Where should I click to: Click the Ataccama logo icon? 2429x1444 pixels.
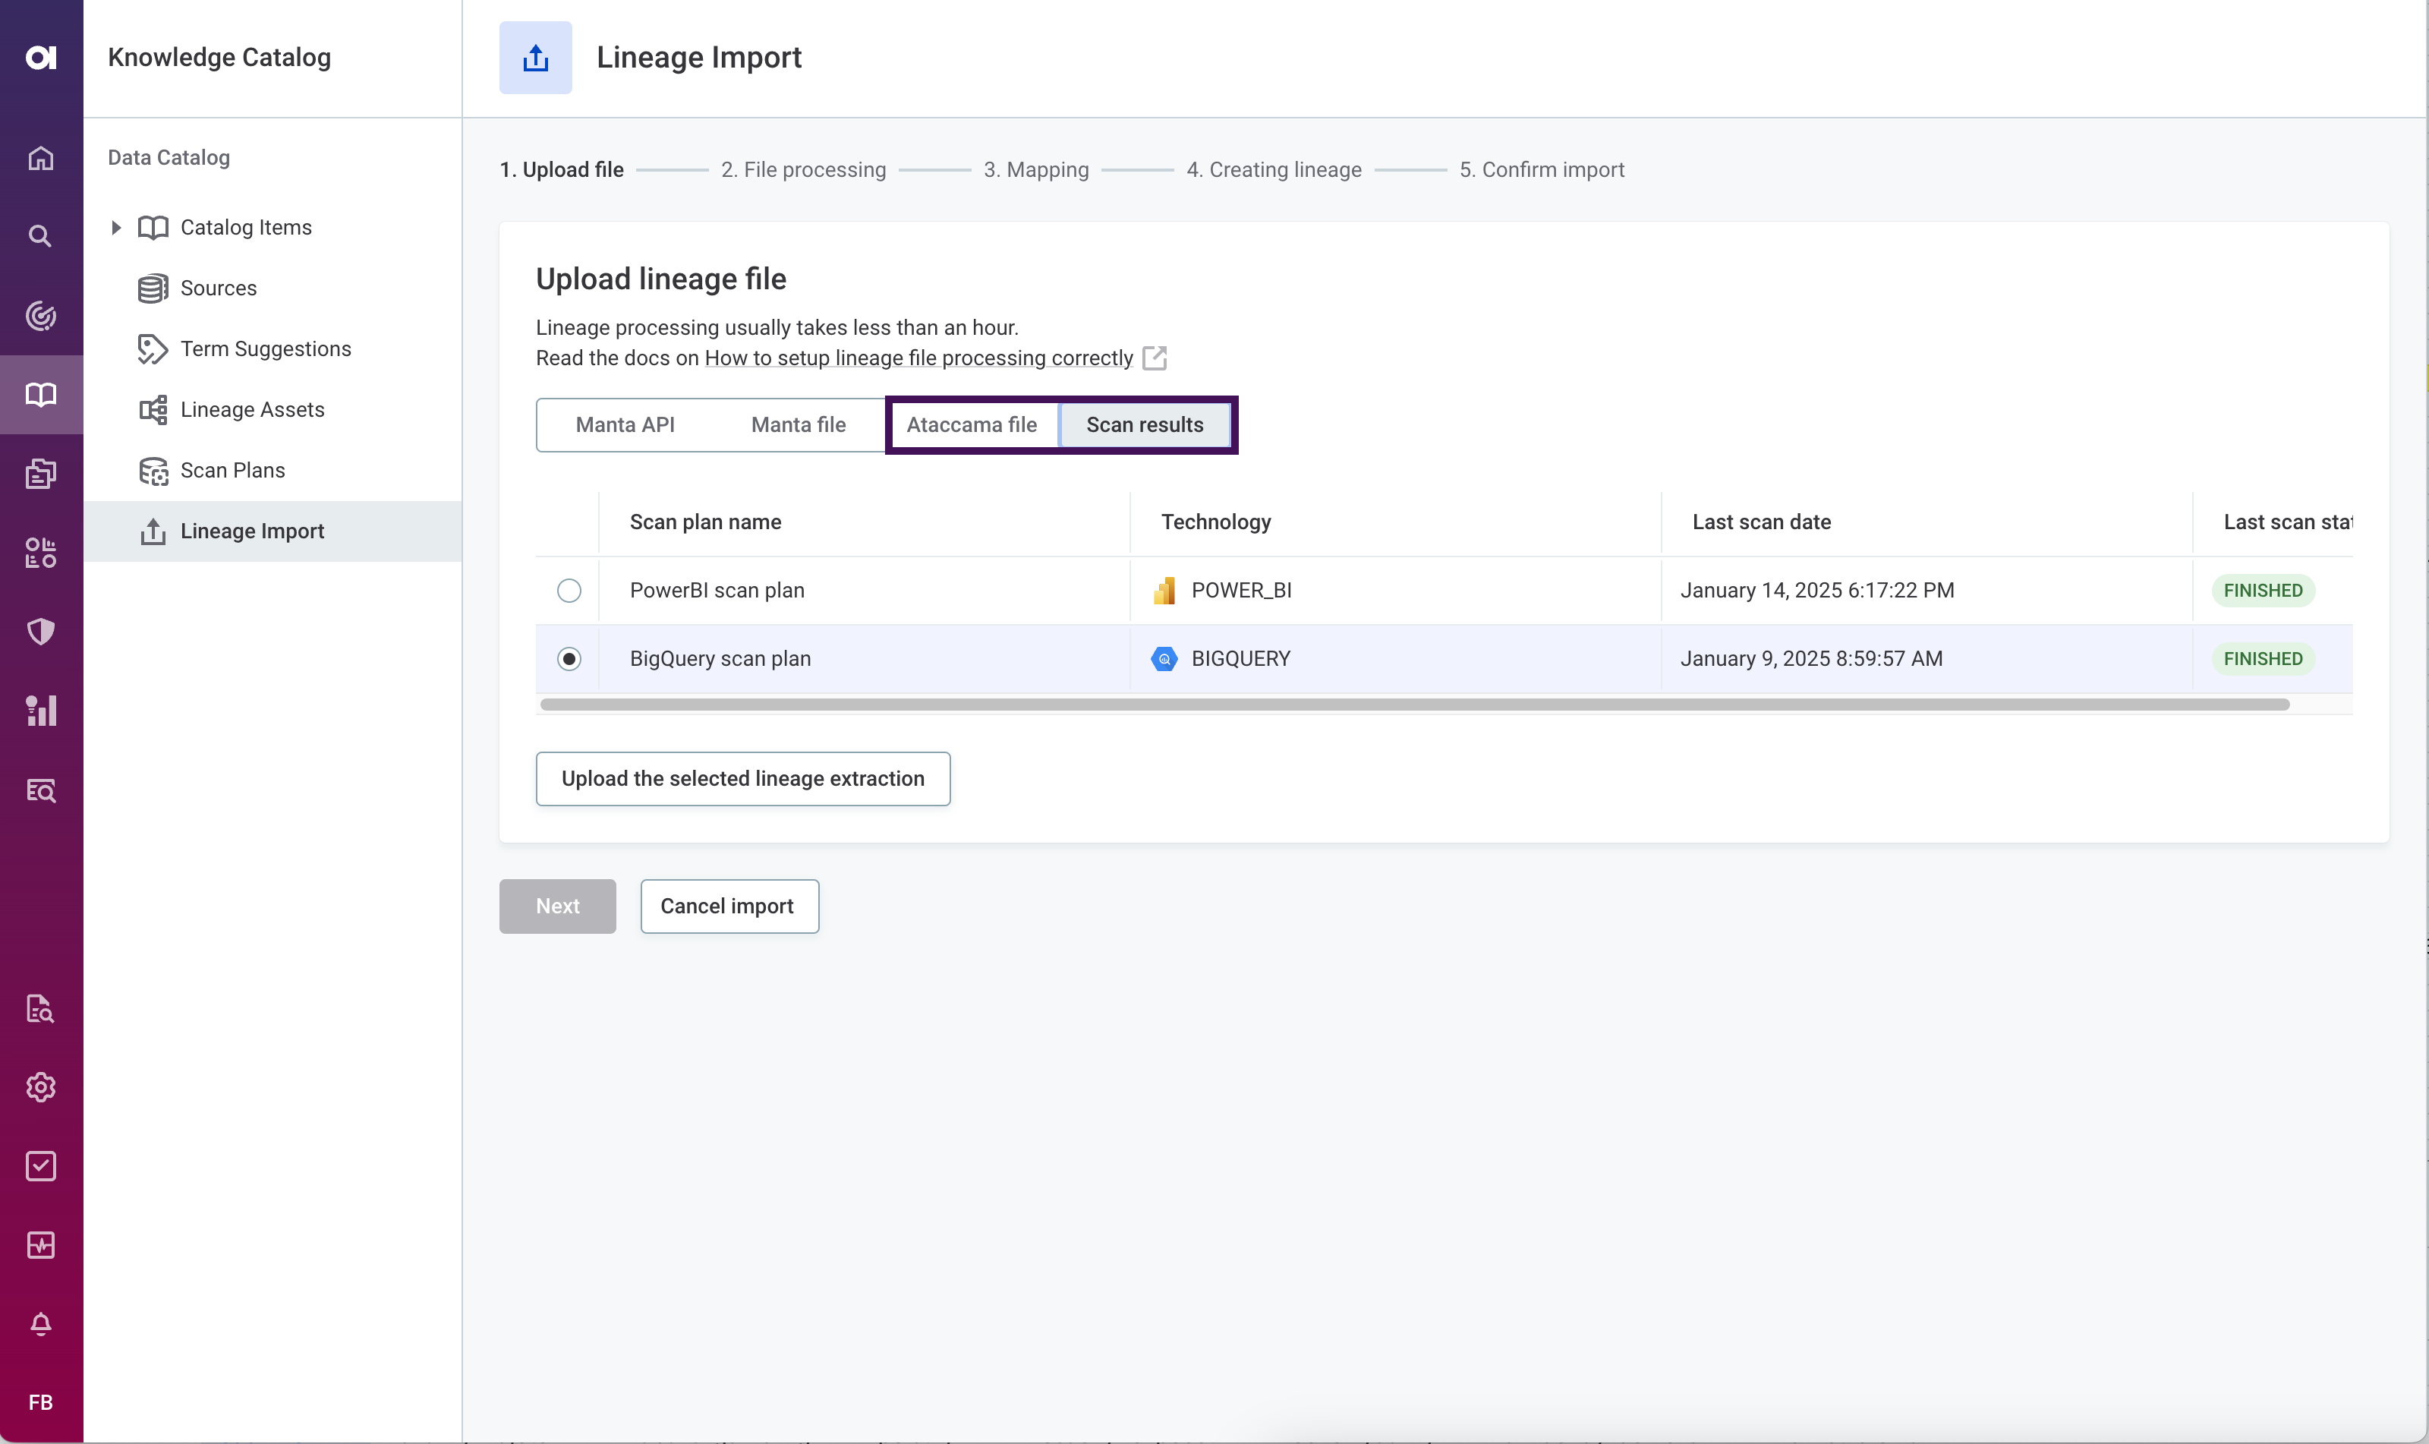pyautogui.click(x=41, y=58)
